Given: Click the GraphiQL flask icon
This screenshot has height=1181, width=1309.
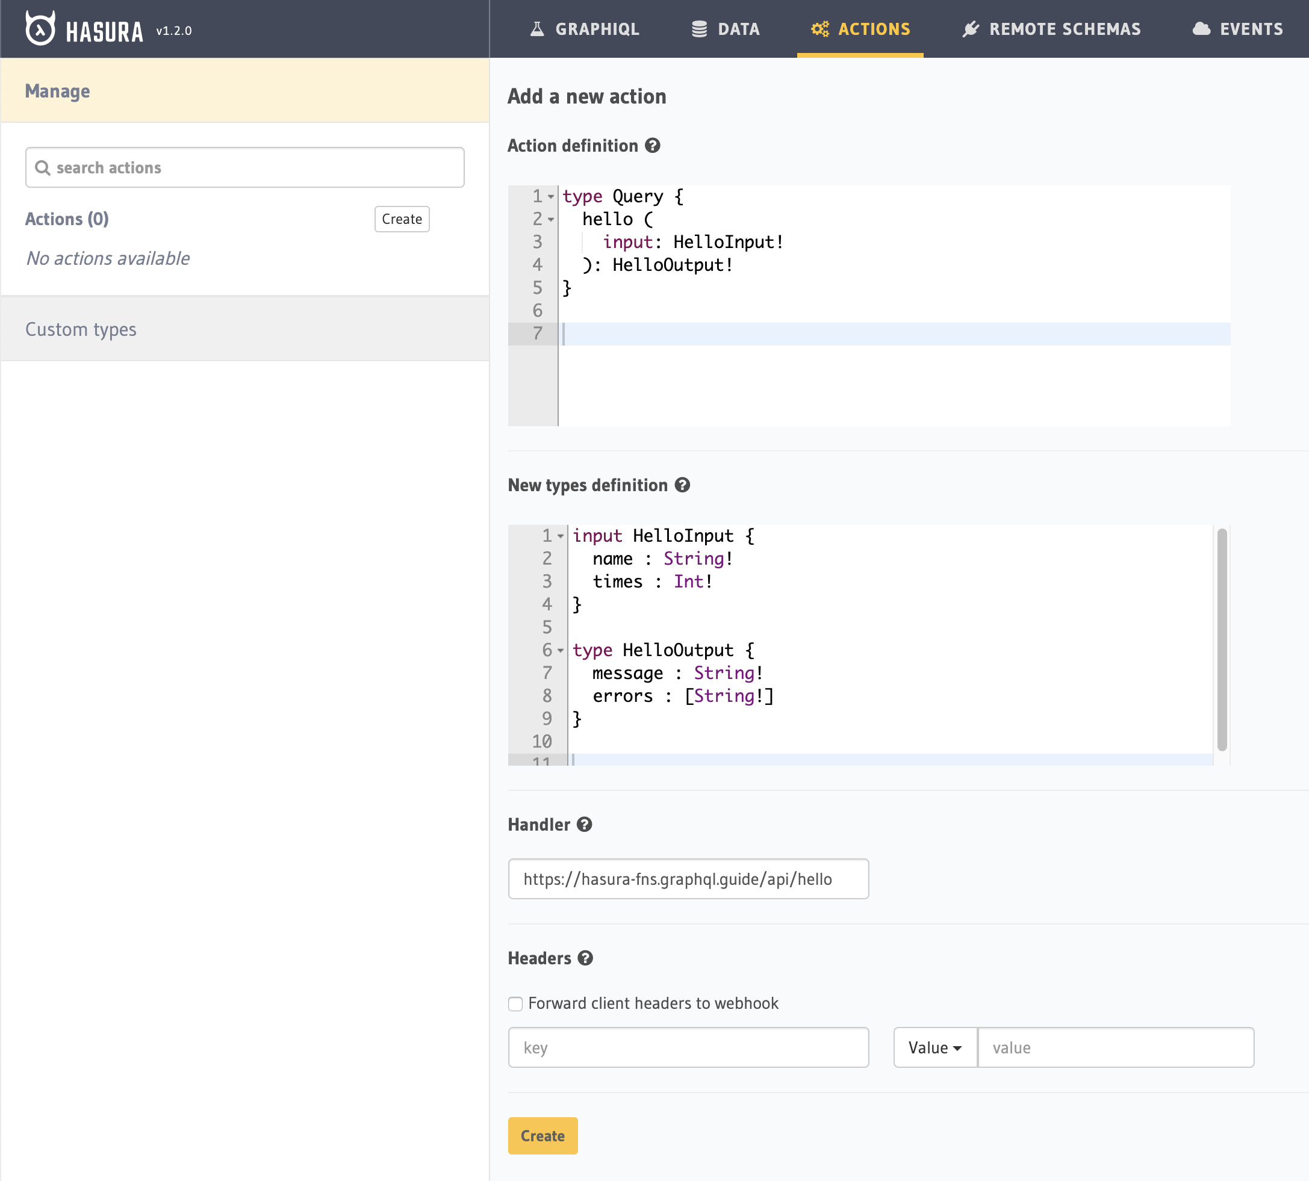Looking at the screenshot, I should pos(536,29).
